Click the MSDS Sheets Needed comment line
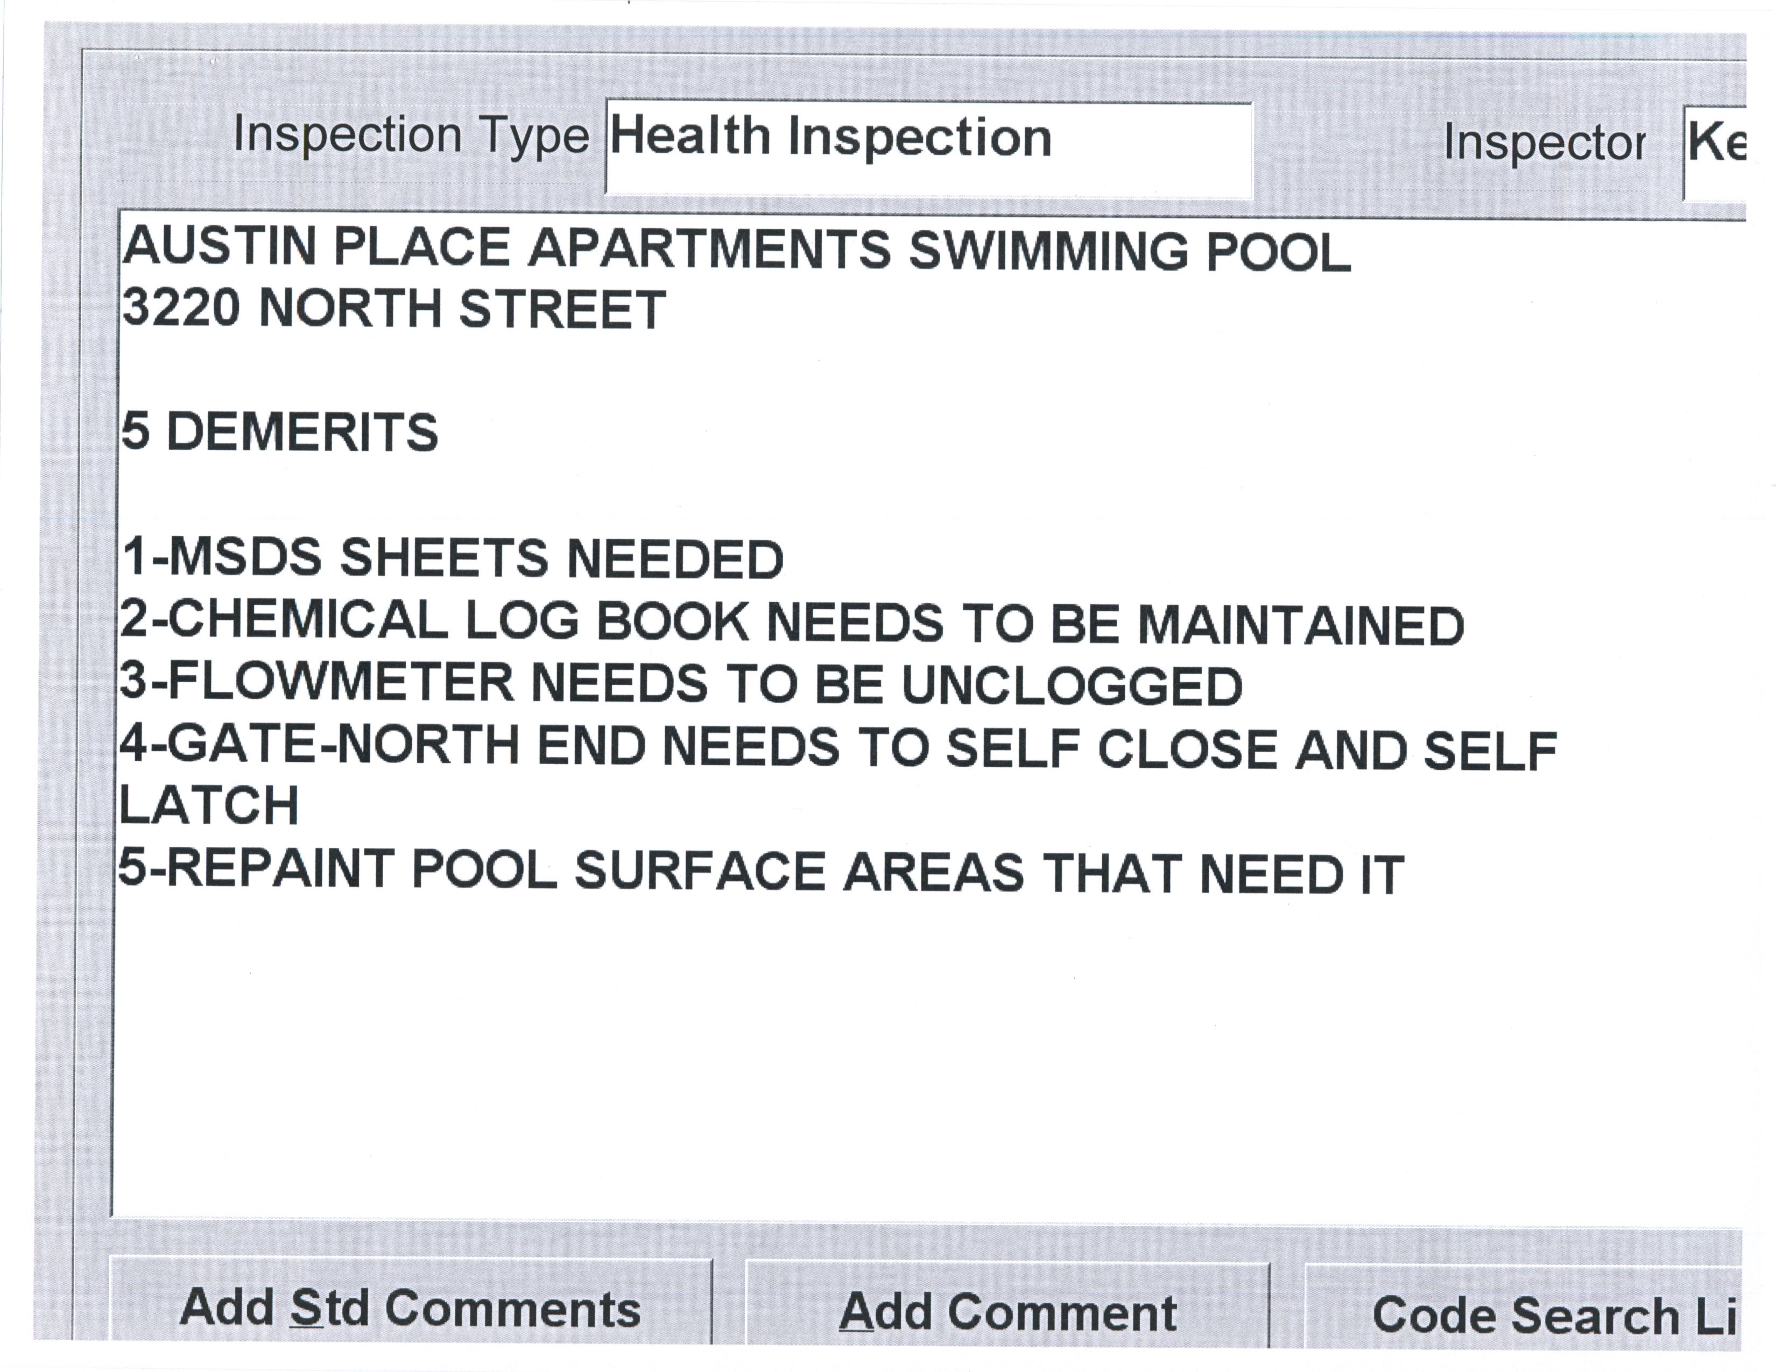This screenshot has width=1776, height=1372. coord(453,559)
